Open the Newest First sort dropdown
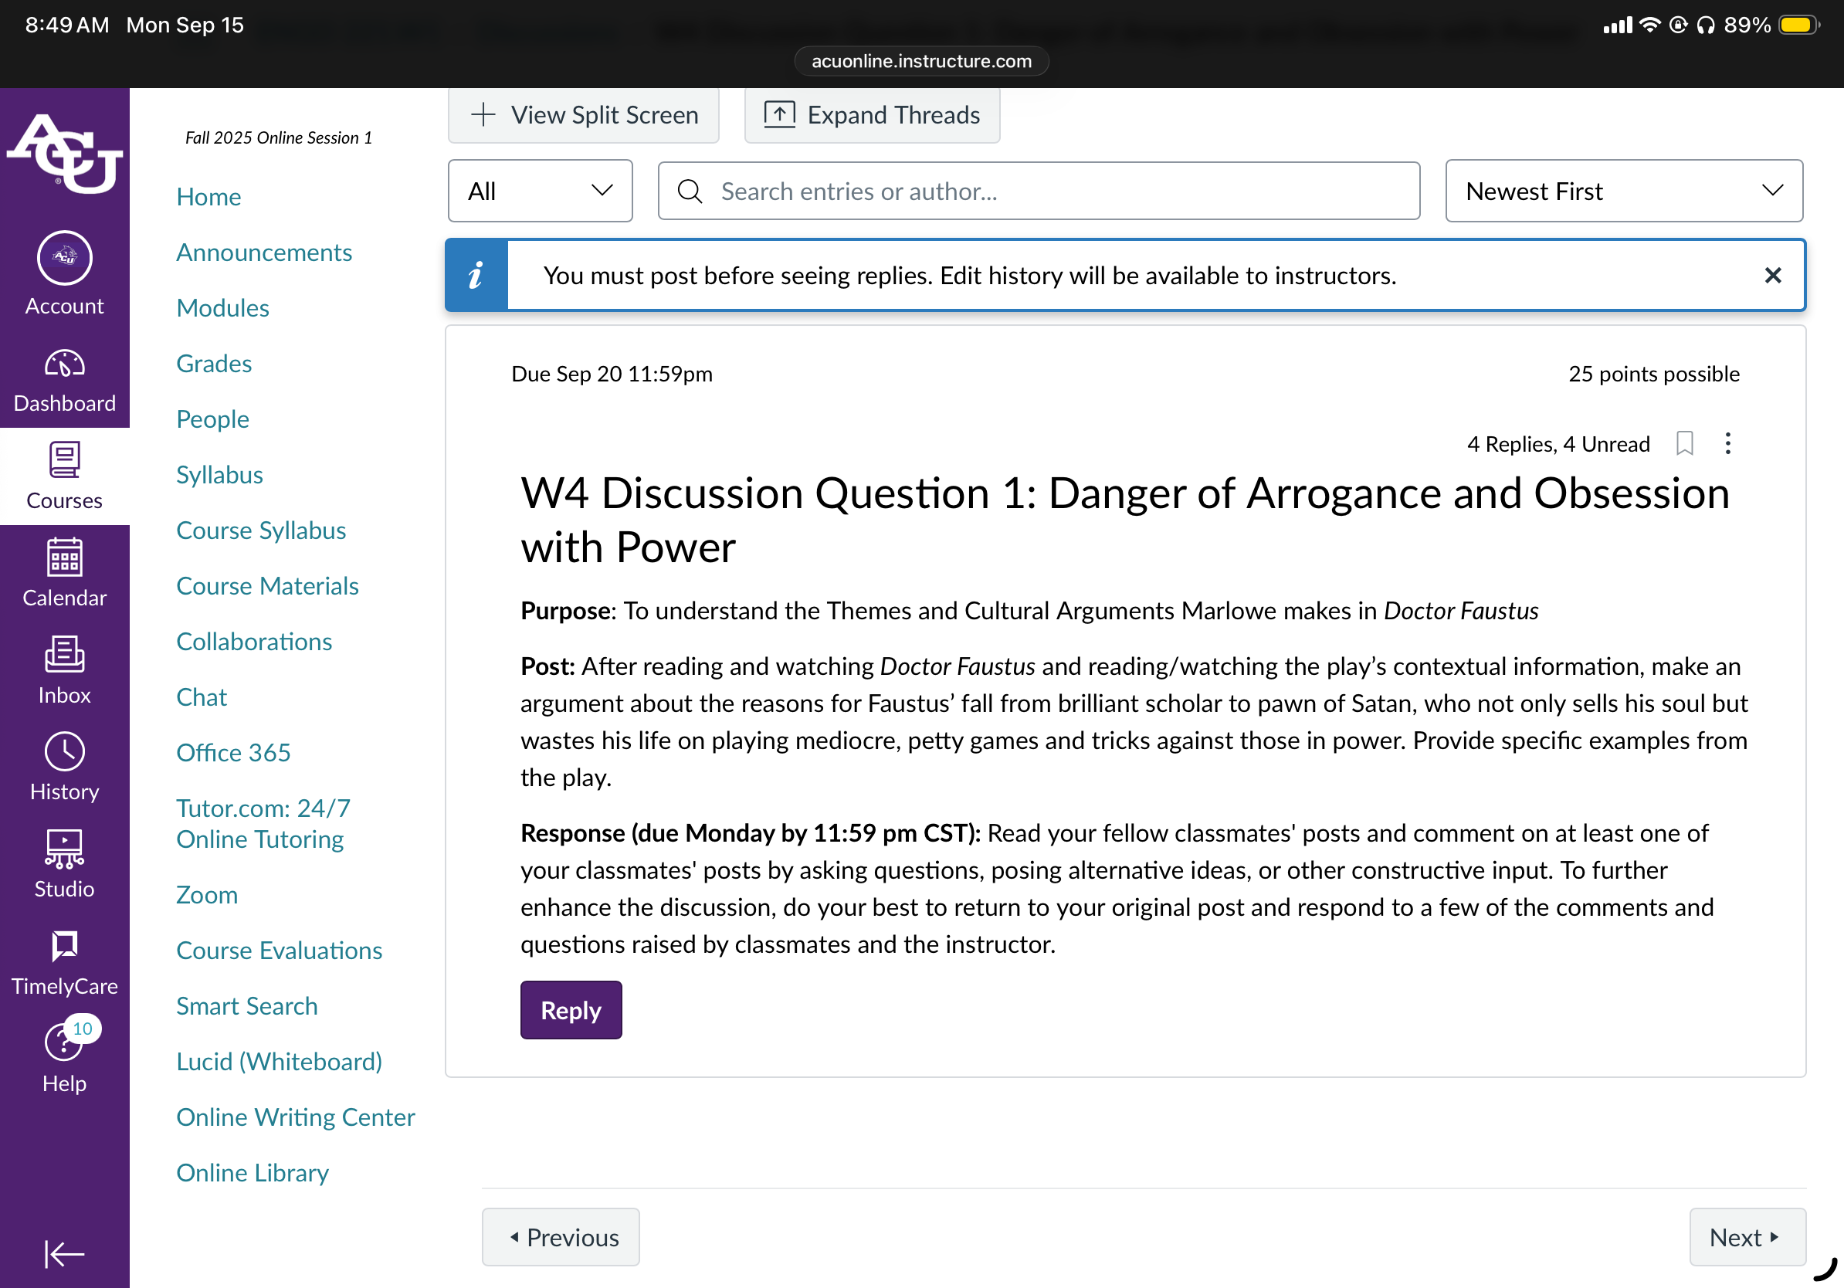1844x1288 pixels. pos(1624,191)
